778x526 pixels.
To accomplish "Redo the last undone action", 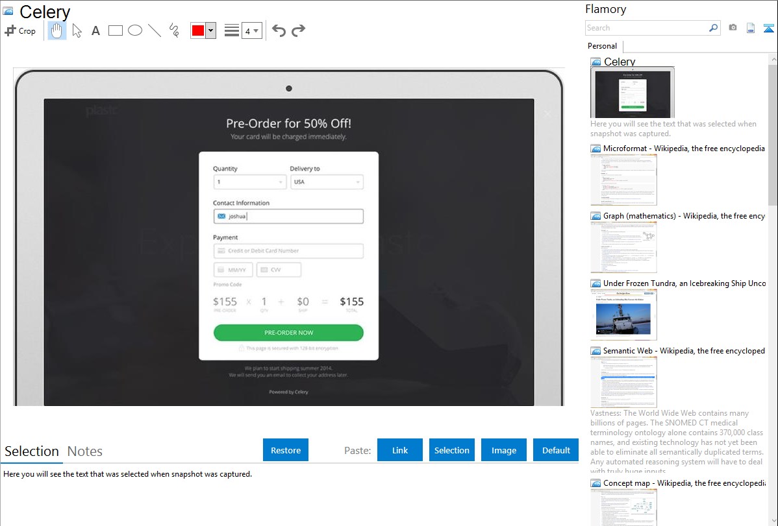I will pyautogui.click(x=298, y=30).
